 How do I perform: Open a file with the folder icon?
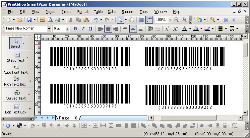[20, 20]
